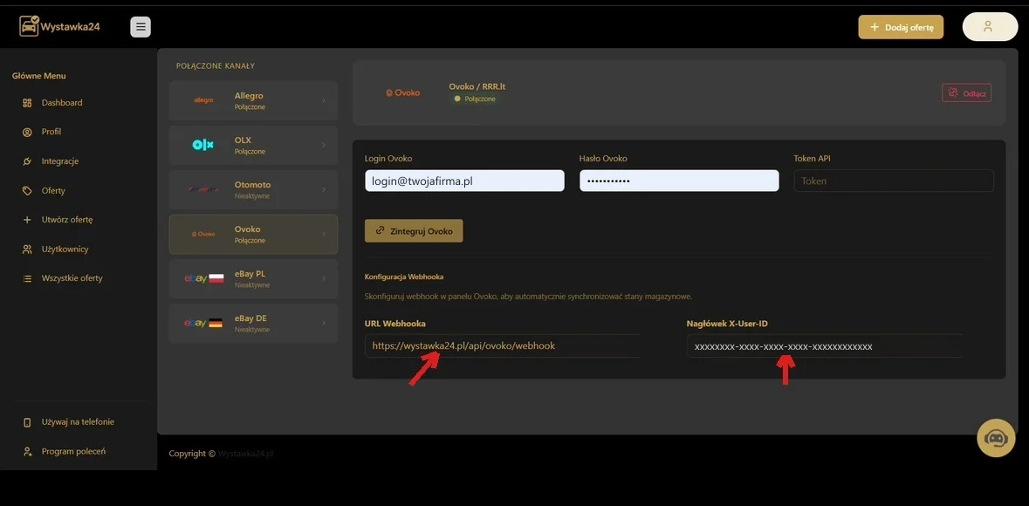Screen dimensions: 1029x506
Task: Toggle the hamburger sidebar menu button
Action: (x=141, y=27)
